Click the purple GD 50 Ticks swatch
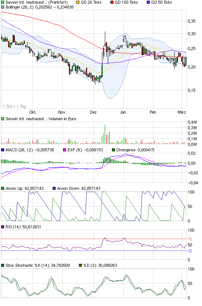Screen dimensions: 202x306 pyautogui.click(x=148, y=2)
